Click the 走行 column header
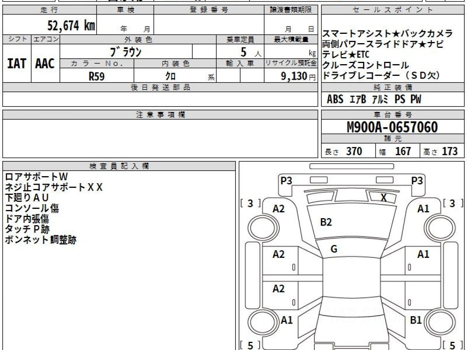Image resolution: width=467 pixels, height=350 pixels. (49, 10)
